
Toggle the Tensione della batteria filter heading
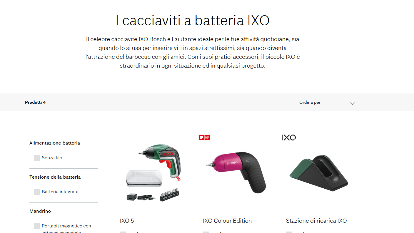click(55, 177)
